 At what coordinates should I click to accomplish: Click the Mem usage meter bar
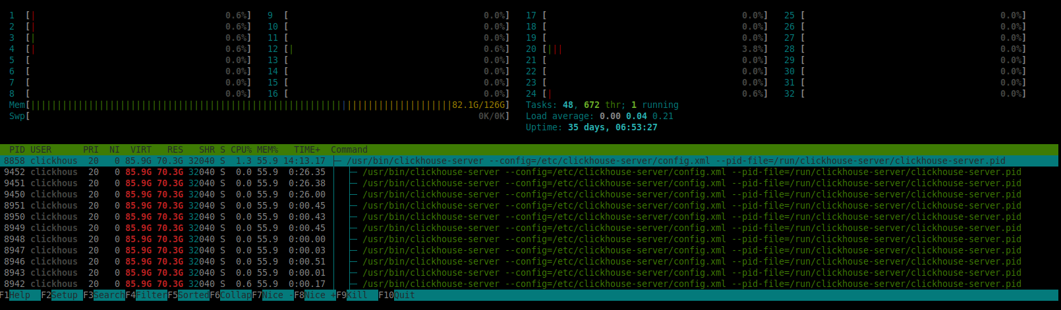[x=260, y=105]
